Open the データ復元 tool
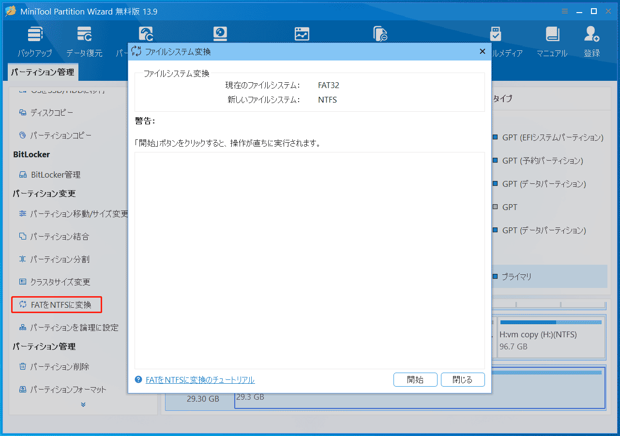Viewport: 620px width, 436px height. click(84, 42)
